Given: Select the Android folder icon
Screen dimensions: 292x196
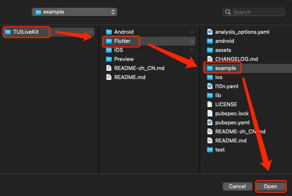Looking at the screenshot, I should pyautogui.click(x=109, y=32).
